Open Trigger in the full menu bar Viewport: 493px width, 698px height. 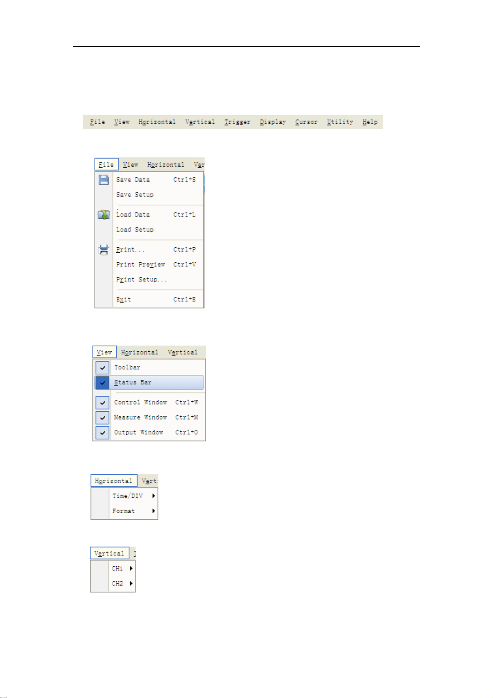[x=237, y=122]
